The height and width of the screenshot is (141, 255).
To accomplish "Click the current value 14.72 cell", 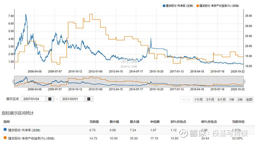I will click(x=93, y=138).
